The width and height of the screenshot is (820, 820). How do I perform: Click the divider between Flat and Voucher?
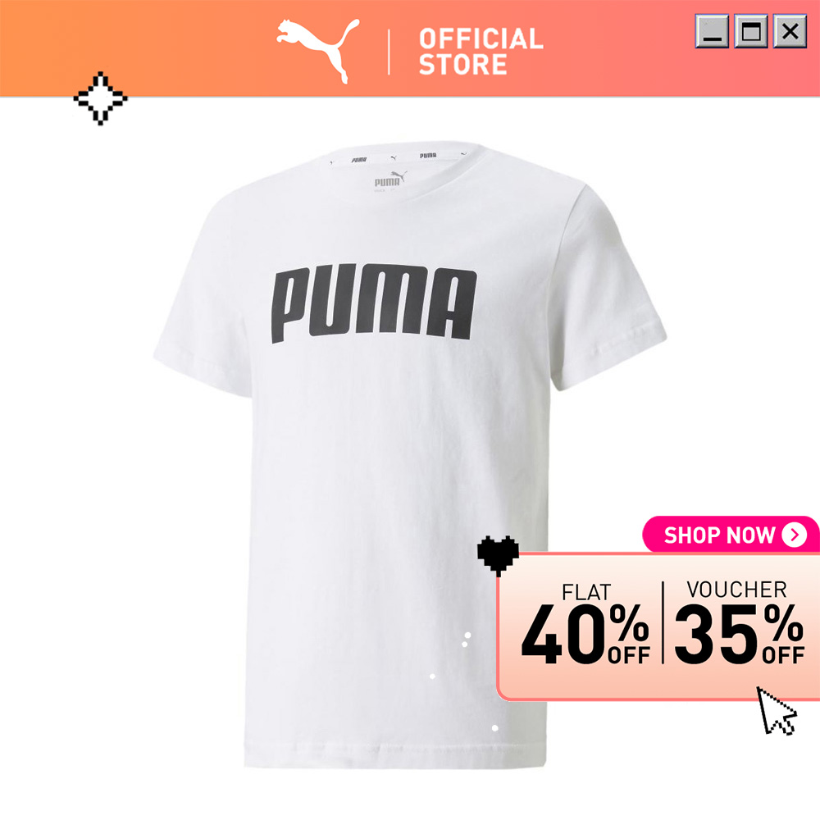(x=663, y=622)
